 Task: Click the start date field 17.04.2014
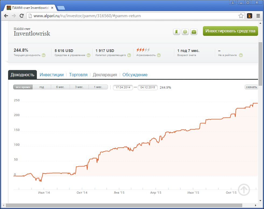pos(123,88)
